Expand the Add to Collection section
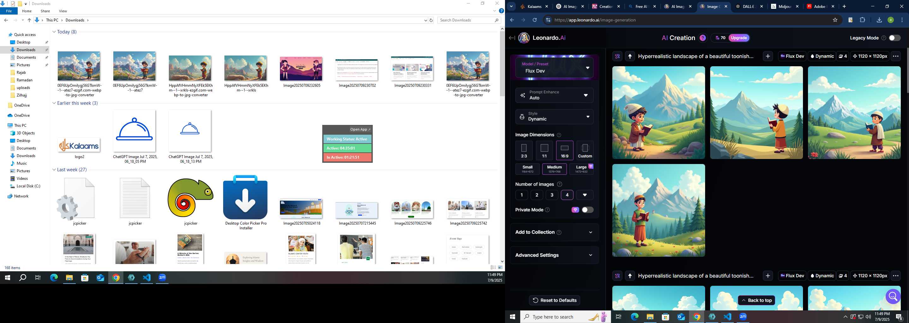Screen dimensions: 909x323 coord(554,232)
